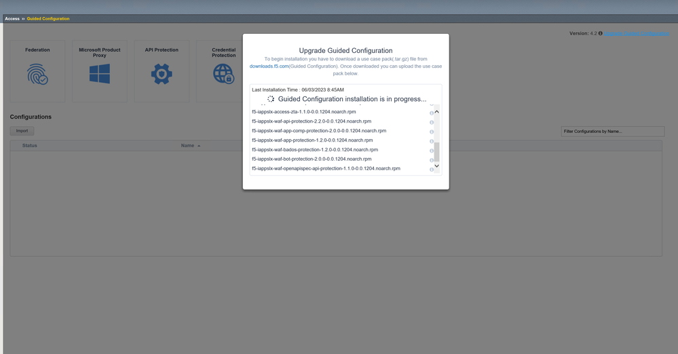Click the Access breadcrumb
678x354 pixels.
tap(12, 18)
